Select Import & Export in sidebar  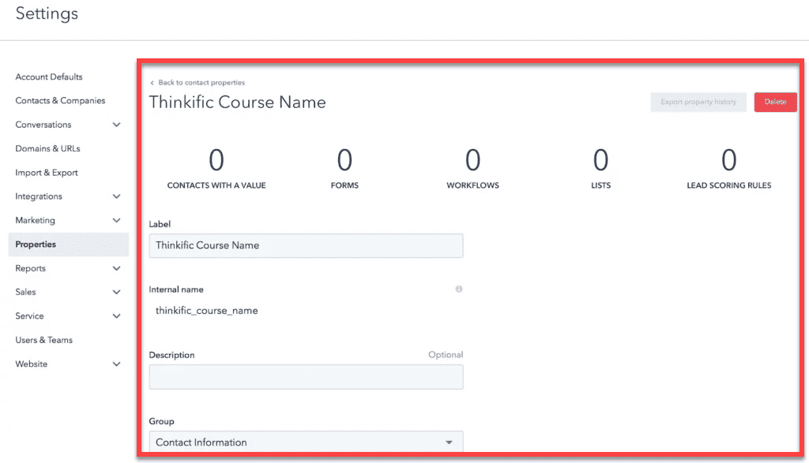47,173
